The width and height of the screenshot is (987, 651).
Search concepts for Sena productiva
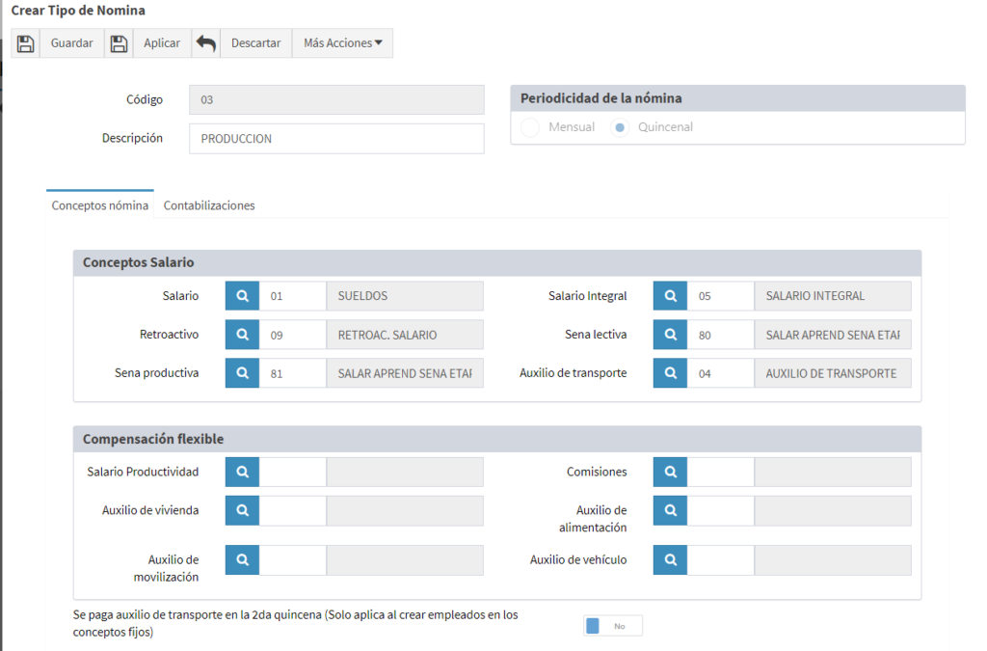242,373
